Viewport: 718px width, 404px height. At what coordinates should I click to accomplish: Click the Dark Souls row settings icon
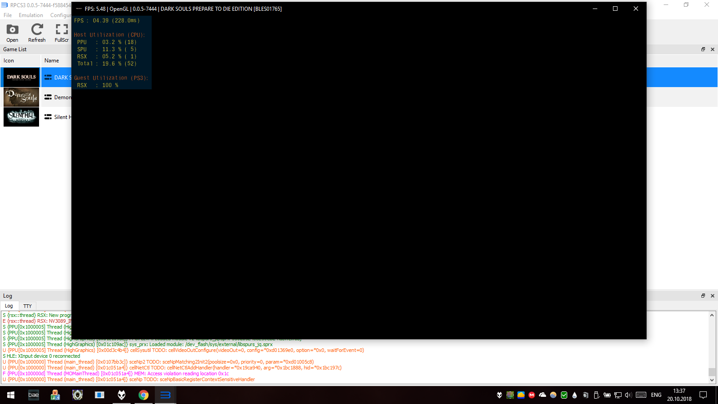[x=48, y=77]
